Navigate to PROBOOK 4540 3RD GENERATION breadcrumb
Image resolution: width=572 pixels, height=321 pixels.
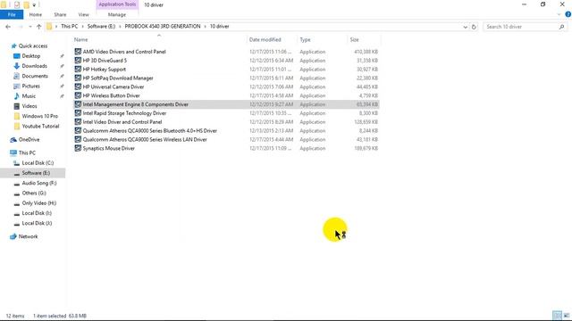point(163,27)
